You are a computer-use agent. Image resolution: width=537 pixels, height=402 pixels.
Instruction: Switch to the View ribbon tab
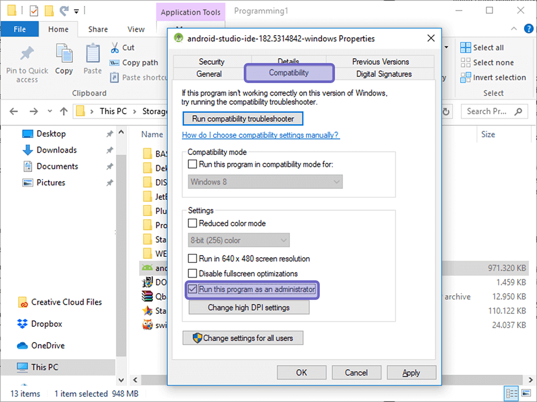[x=136, y=29]
